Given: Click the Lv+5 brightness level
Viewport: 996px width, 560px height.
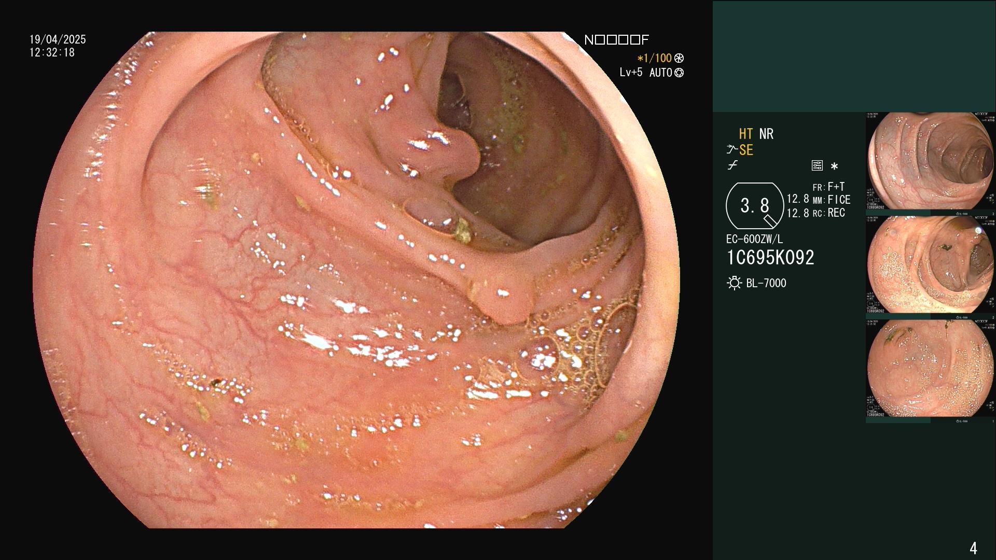Looking at the screenshot, I should coord(631,72).
